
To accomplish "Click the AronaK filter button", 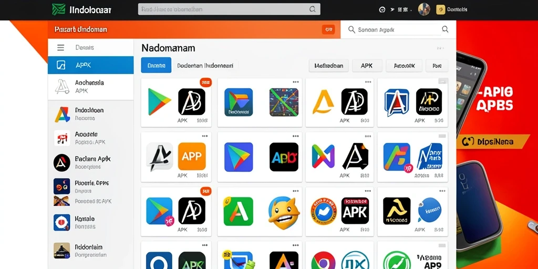I will point(404,66).
